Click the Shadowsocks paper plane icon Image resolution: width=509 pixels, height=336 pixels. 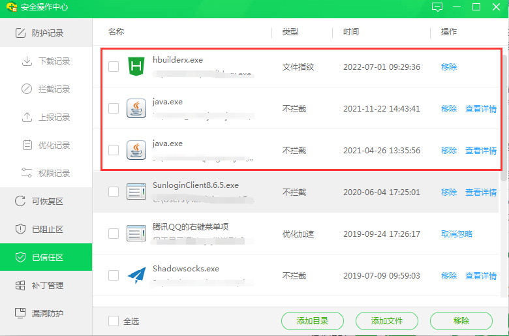tap(136, 275)
